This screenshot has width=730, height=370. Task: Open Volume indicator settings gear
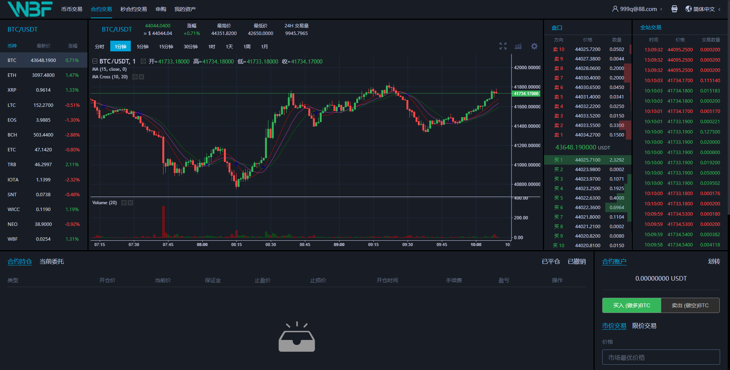tap(124, 203)
